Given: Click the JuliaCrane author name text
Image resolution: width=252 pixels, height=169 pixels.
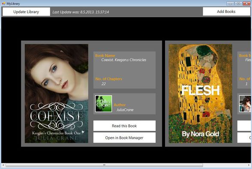Looking at the screenshot, I should pyautogui.click(x=125, y=110).
